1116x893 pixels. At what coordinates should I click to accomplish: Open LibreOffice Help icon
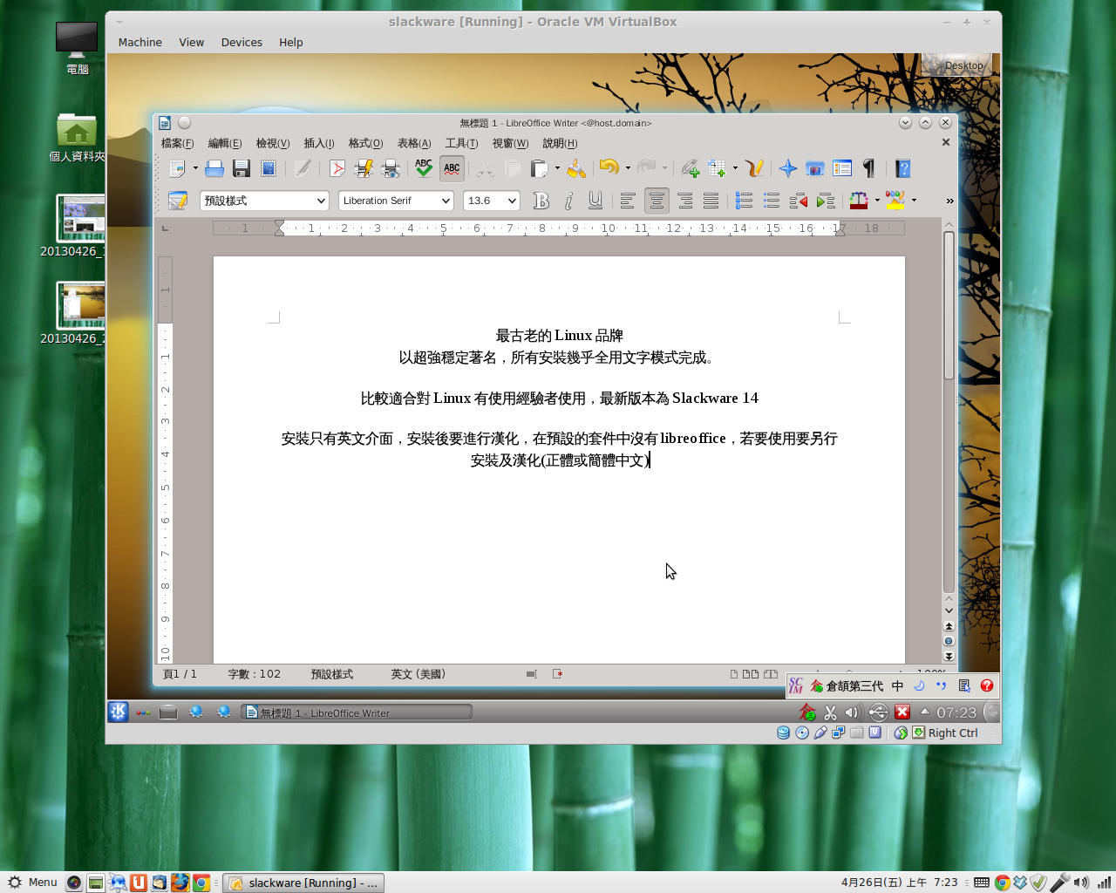coord(903,168)
